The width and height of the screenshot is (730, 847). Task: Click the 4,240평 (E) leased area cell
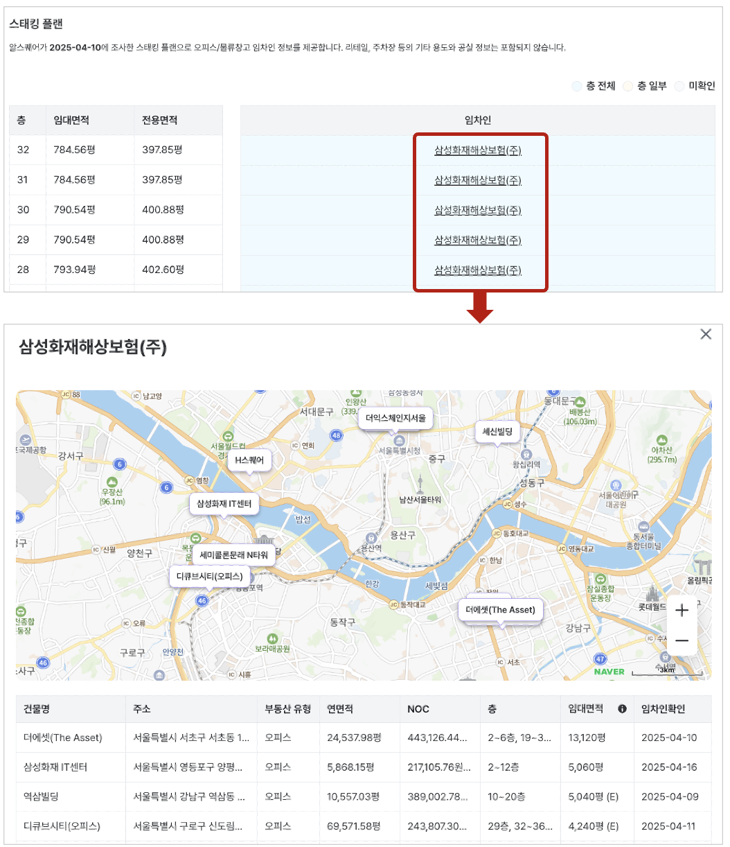[597, 826]
